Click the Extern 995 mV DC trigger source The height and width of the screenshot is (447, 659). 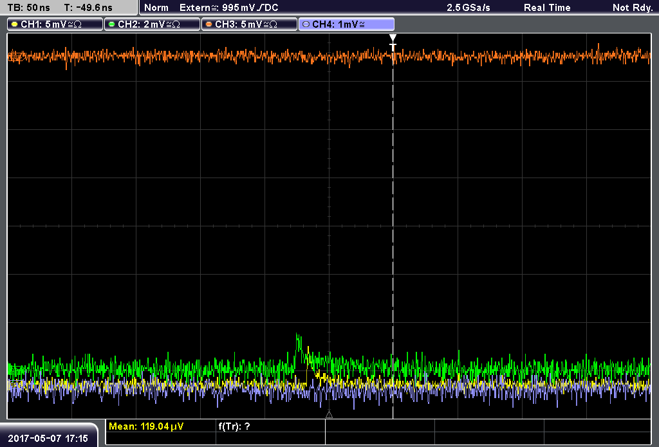(x=228, y=8)
